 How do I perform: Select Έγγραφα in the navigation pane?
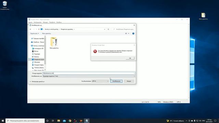point(36,54)
